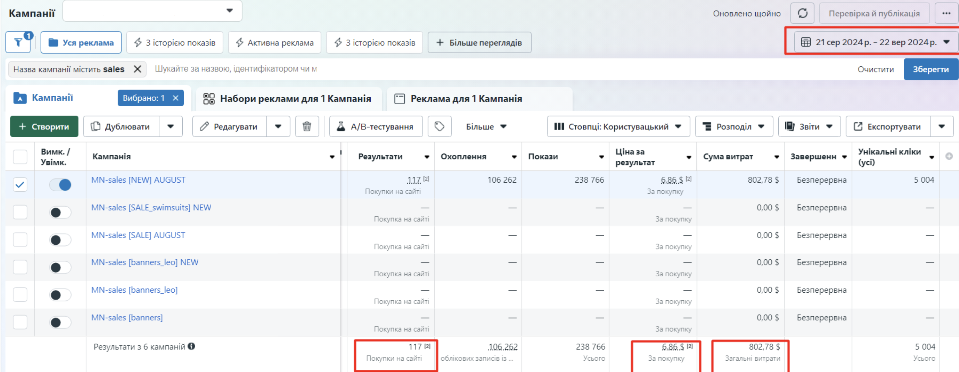Screen dimensions: 959x372
Task: Open the Покази column header menu
Action: click(x=602, y=157)
